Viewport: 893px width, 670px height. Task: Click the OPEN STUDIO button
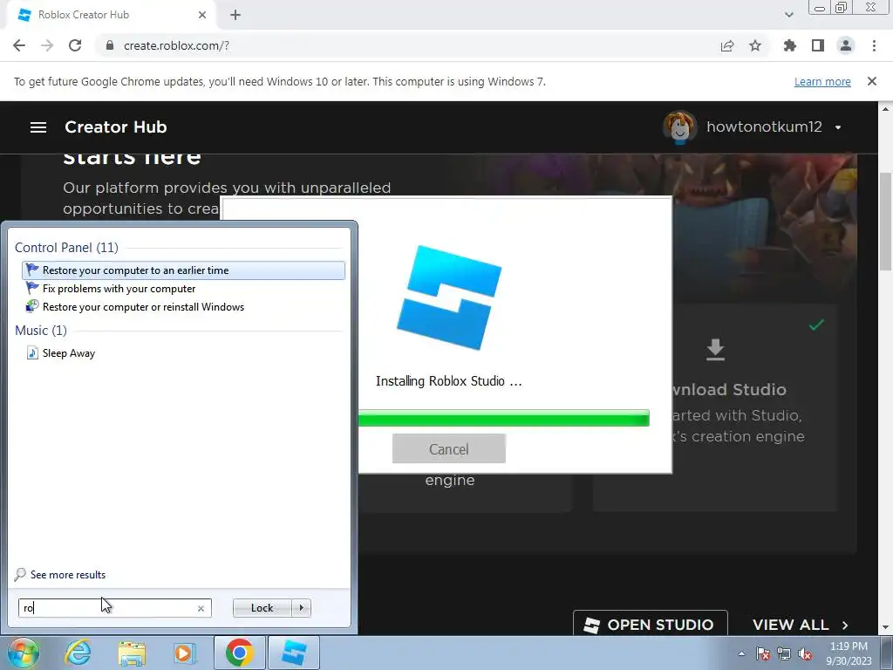(x=650, y=625)
